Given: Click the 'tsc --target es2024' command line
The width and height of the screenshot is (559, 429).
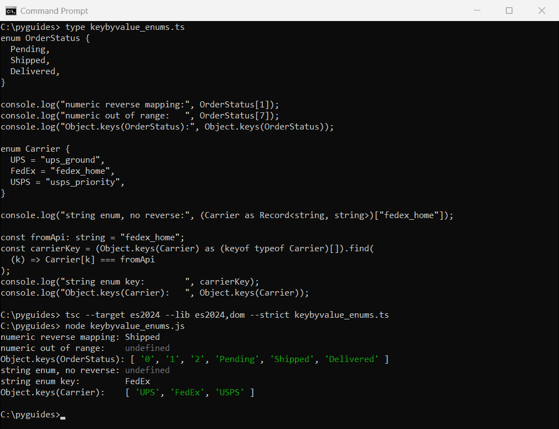Looking at the screenshot, I should pyautogui.click(x=195, y=315).
